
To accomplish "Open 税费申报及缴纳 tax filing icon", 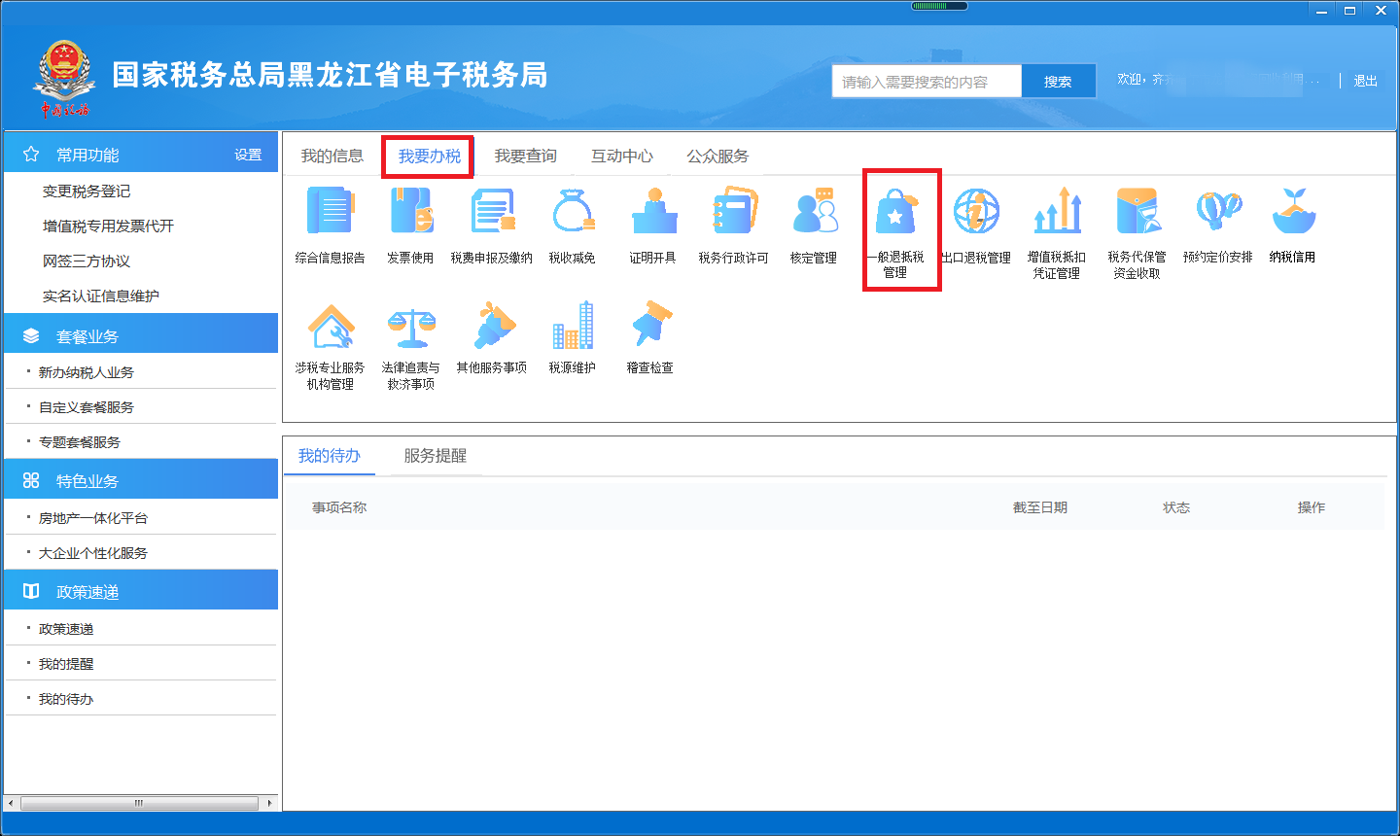I will click(x=491, y=213).
